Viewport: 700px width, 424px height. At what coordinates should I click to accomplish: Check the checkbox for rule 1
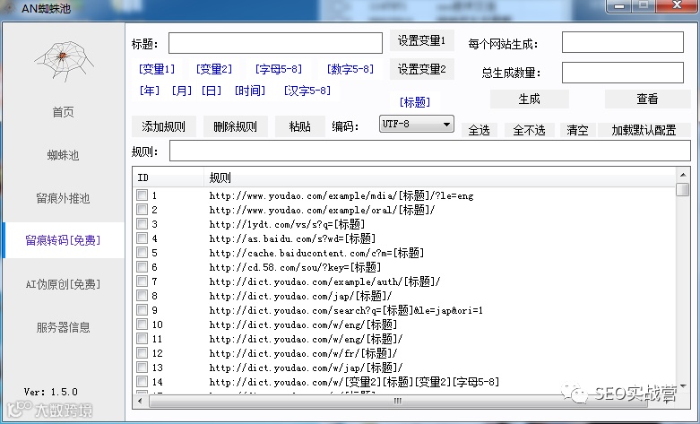(x=142, y=195)
